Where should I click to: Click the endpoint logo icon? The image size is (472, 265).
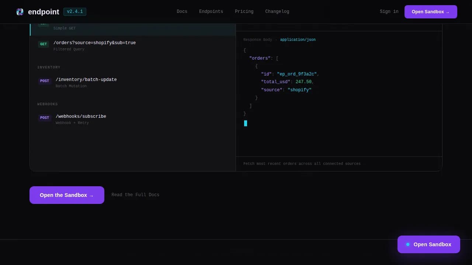(x=20, y=12)
